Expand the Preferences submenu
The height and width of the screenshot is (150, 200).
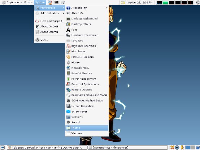coord(49,8)
